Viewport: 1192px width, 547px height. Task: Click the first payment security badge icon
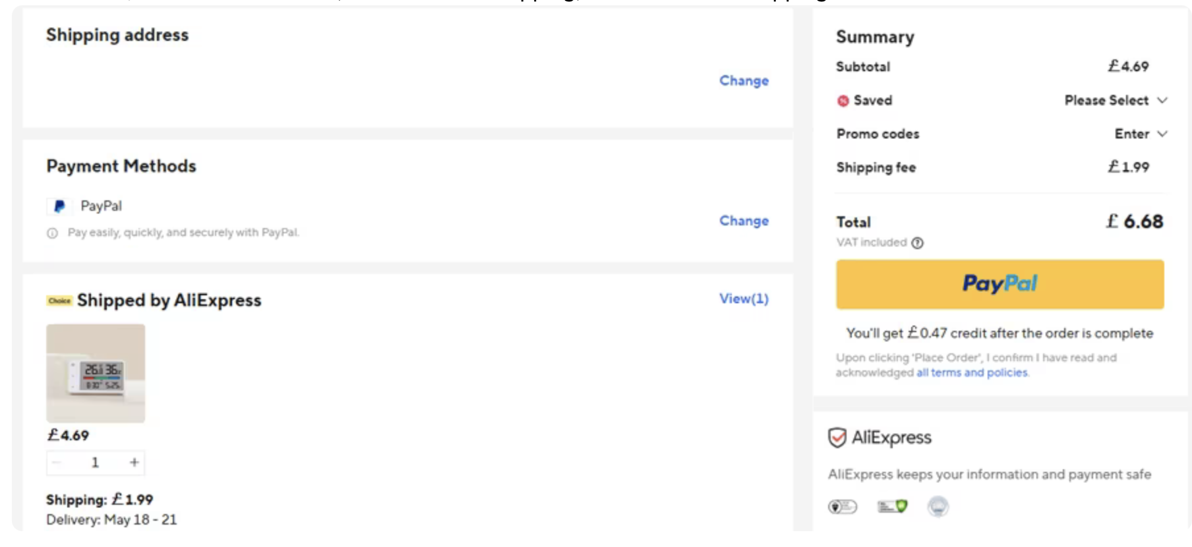coord(843,507)
